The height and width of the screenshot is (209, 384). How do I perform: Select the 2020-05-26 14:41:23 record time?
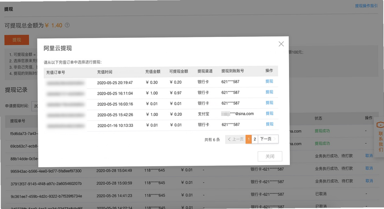click(x=114, y=196)
